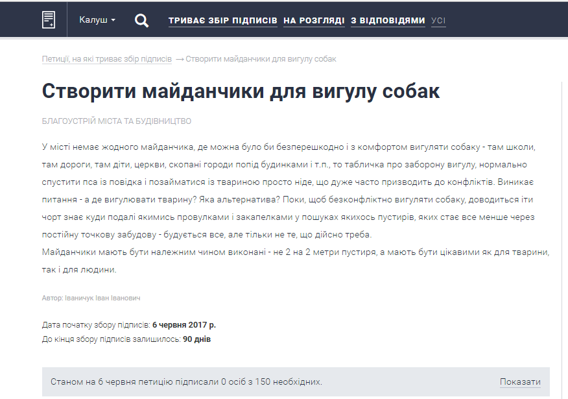
Task: Click the petition title Створити майданчики для вигулу собак
Action: tap(241, 91)
